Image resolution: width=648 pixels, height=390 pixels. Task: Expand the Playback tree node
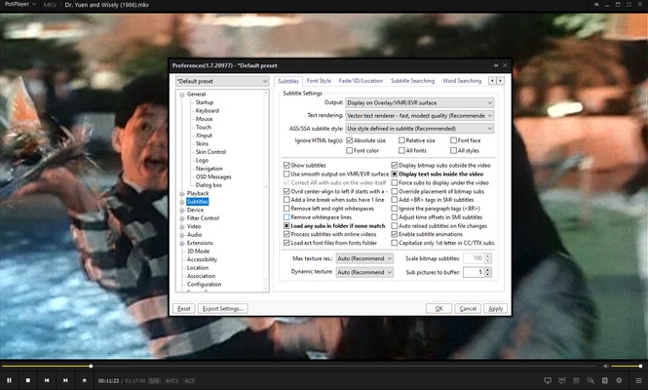point(182,194)
